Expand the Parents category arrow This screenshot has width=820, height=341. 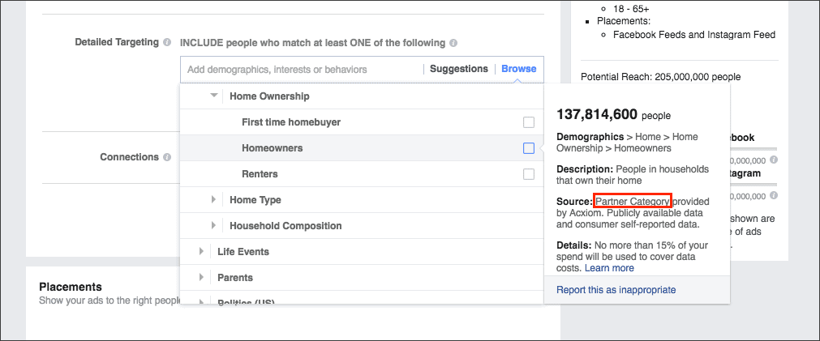pyautogui.click(x=201, y=277)
